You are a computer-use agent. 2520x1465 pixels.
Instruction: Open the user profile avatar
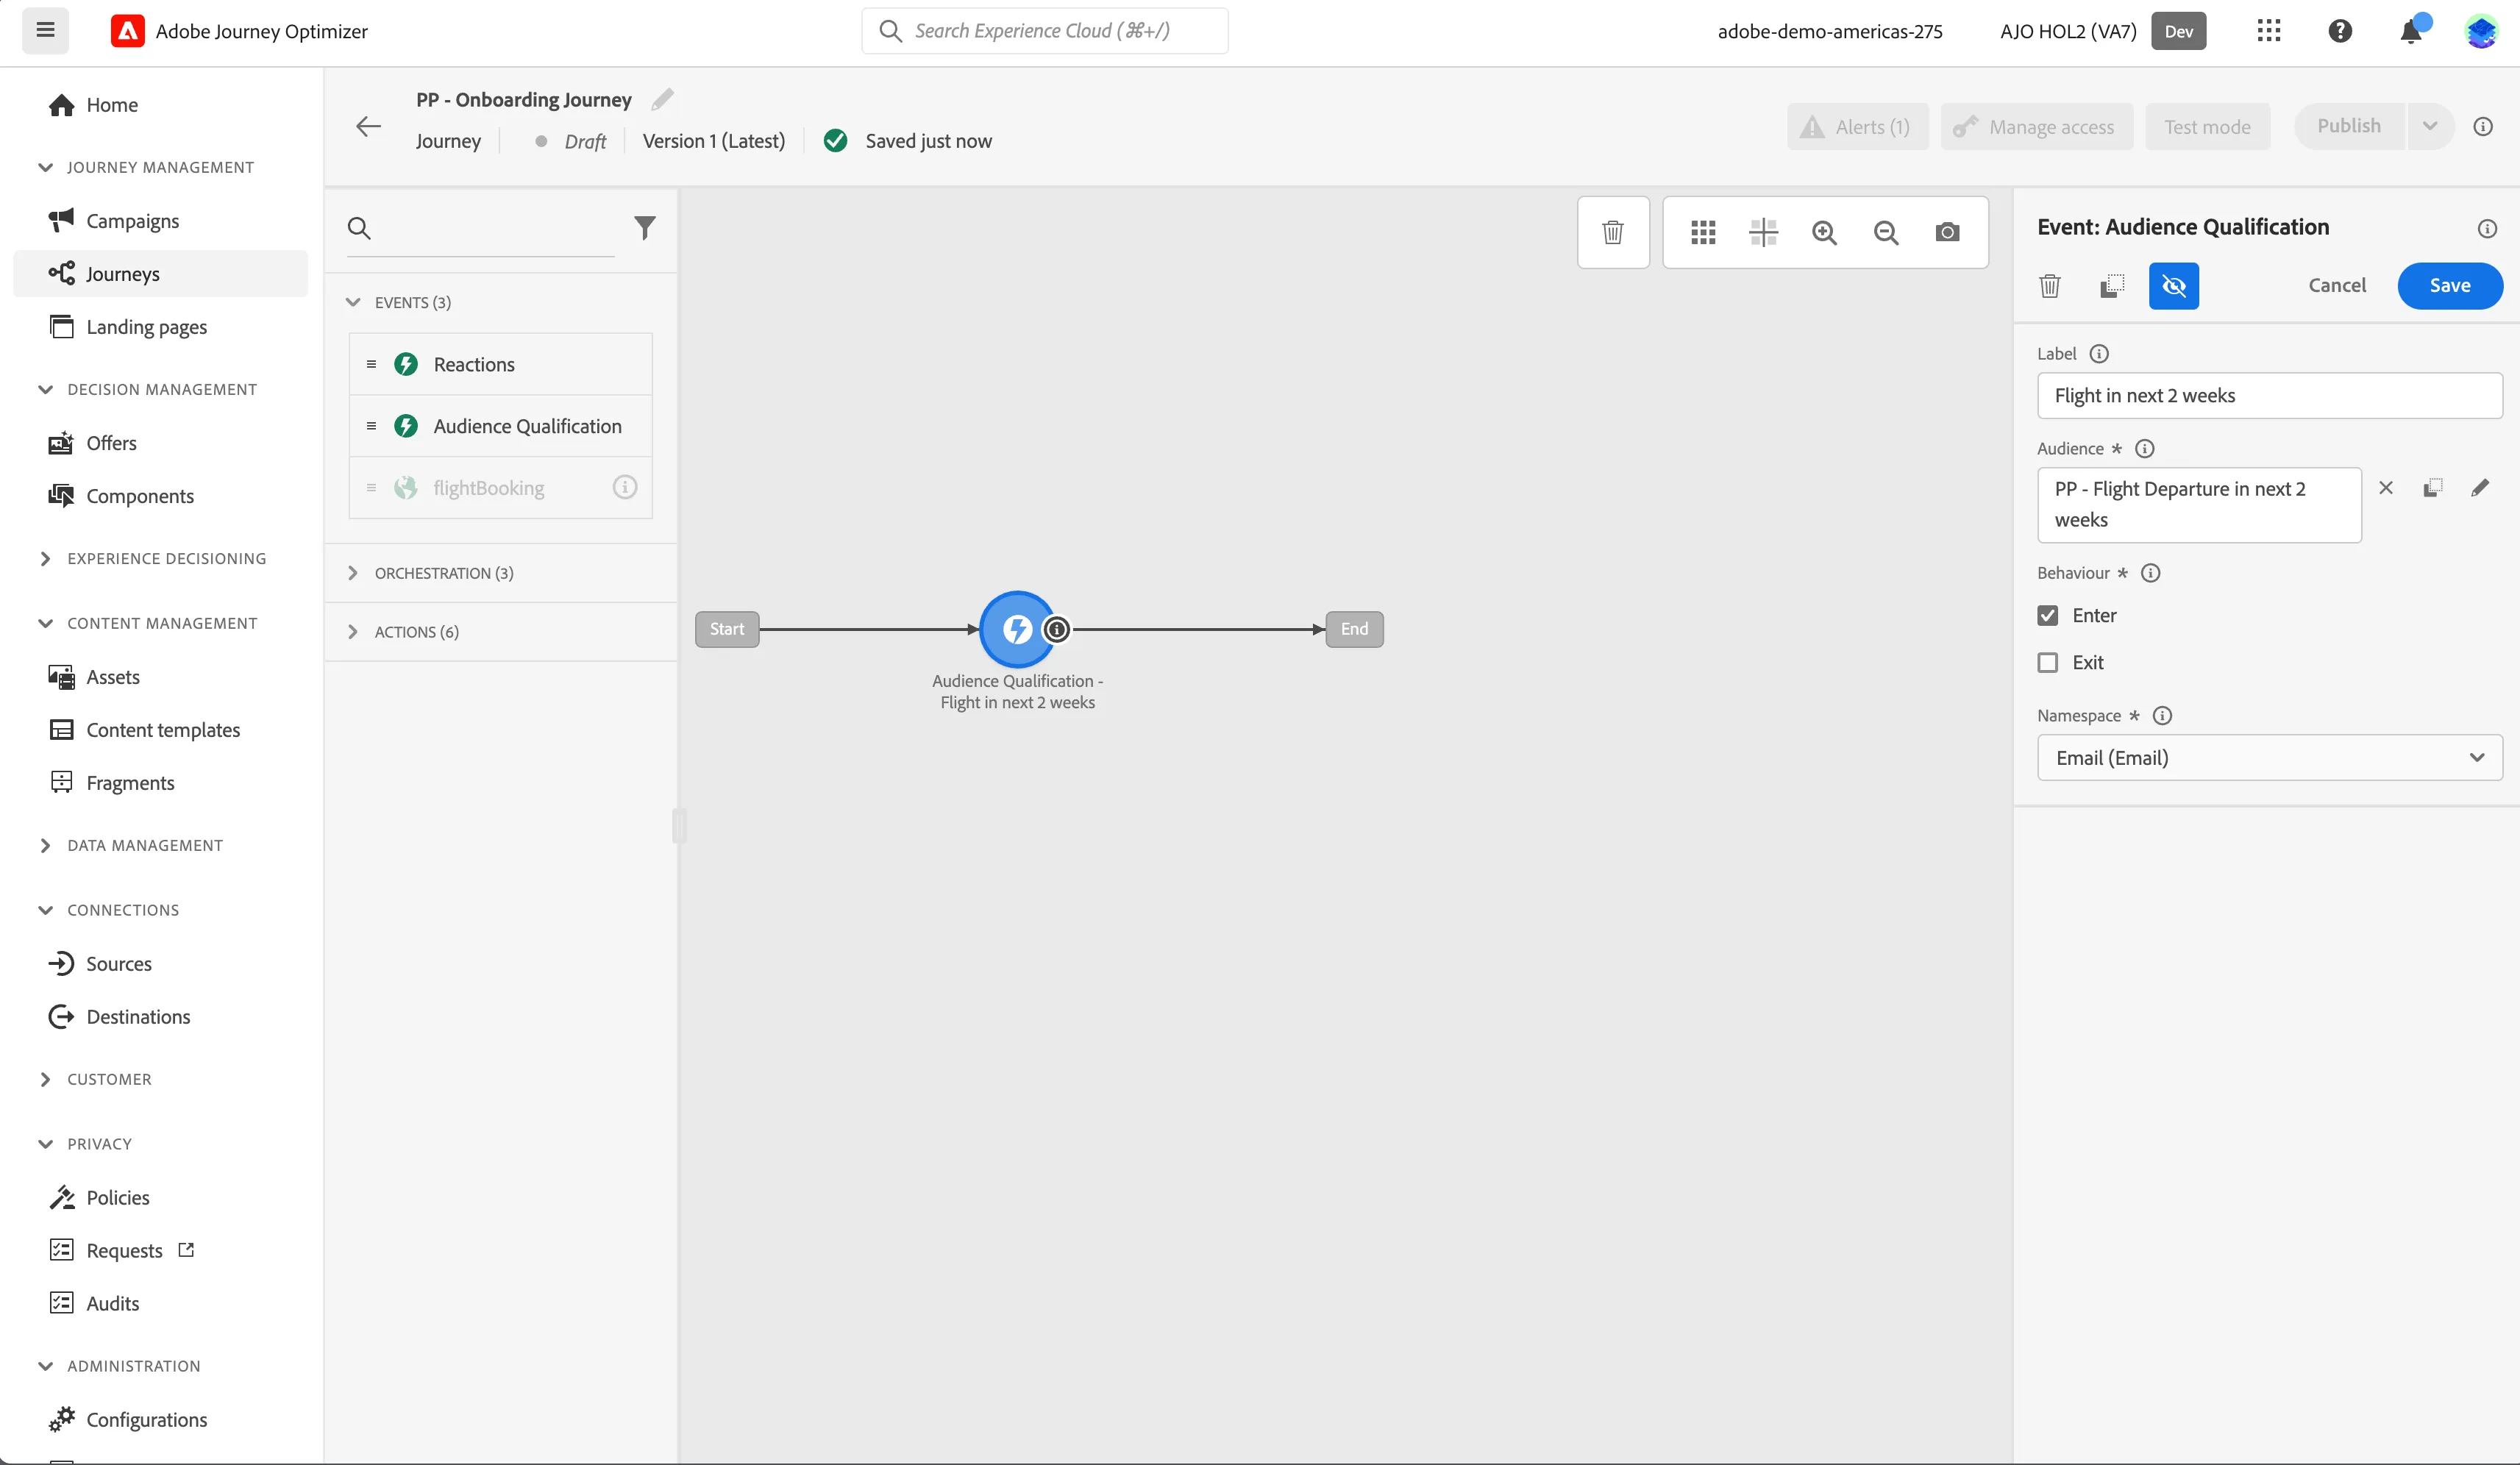coord(2482,31)
